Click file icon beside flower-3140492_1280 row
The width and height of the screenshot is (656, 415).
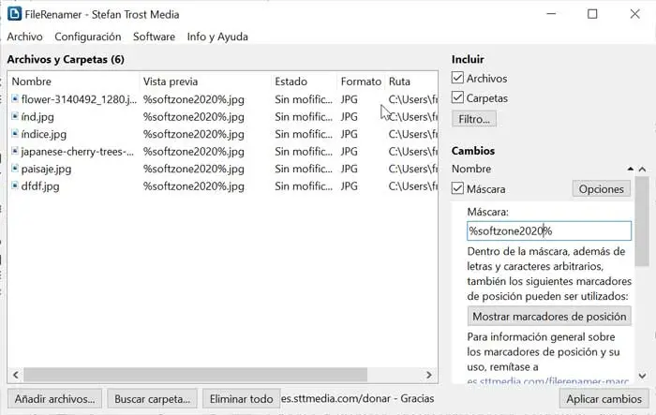click(x=15, y=98)
